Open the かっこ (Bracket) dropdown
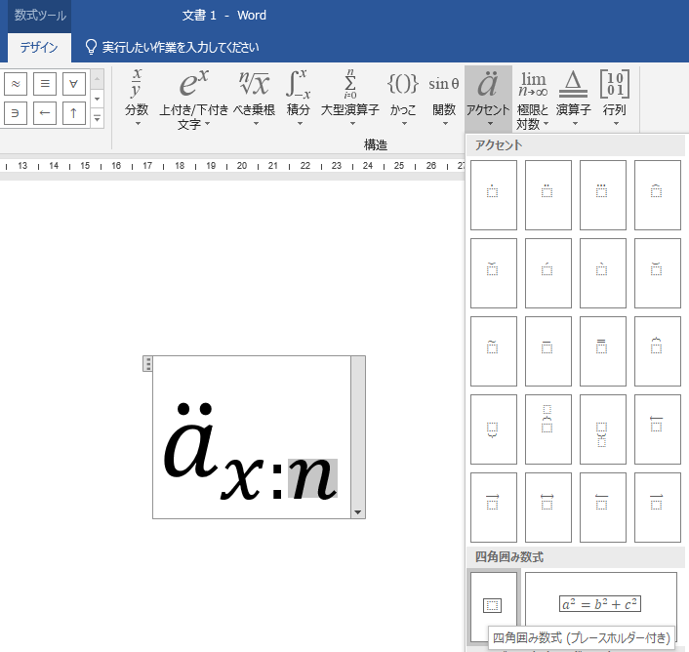Viewport: 689px width, 652px height. pos(403,98)
